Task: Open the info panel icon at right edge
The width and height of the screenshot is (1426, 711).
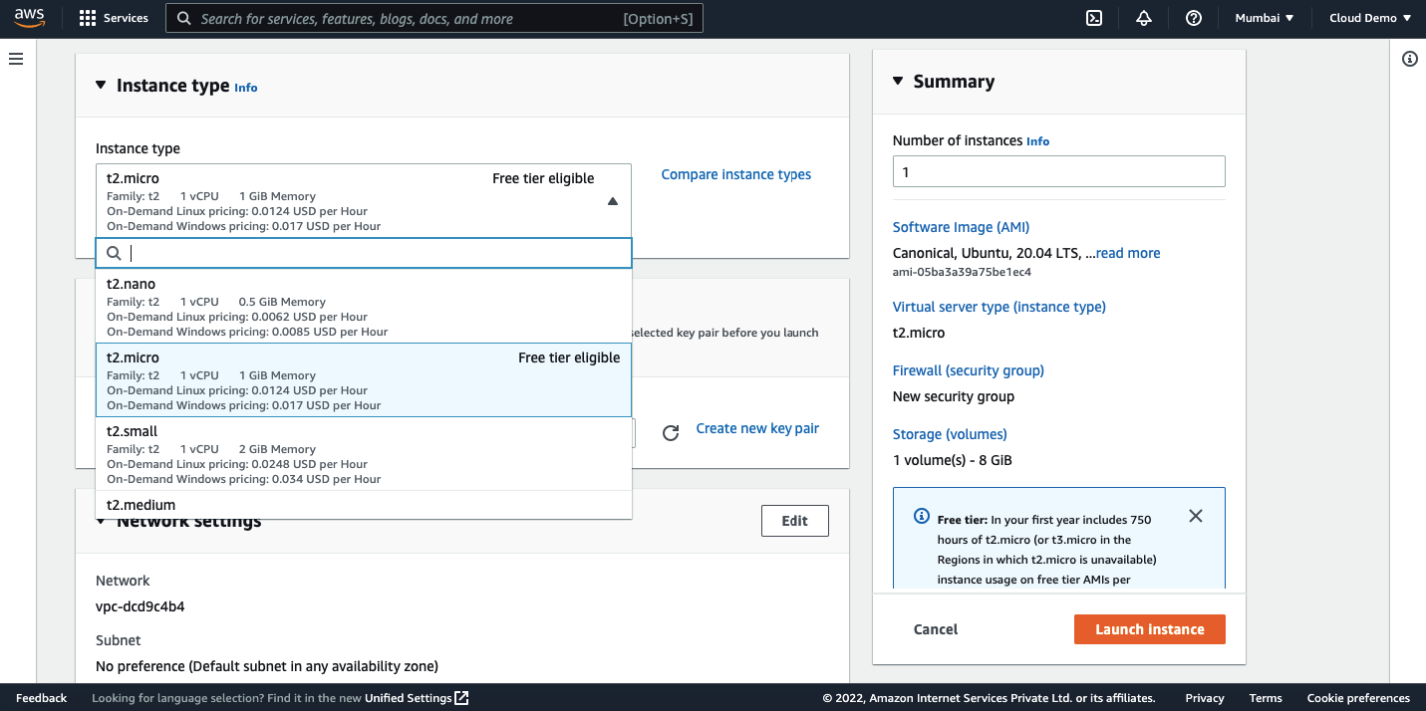Action: pyautogui.click(x=1410, y=59)
